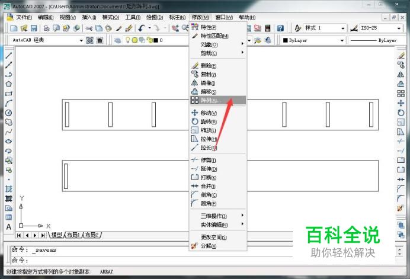Open the QuickCalc calculator icon
410x279 pixels.
pos(267,28)
